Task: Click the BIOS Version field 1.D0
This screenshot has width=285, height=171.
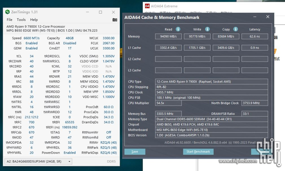Action: (x=212, y=135)
